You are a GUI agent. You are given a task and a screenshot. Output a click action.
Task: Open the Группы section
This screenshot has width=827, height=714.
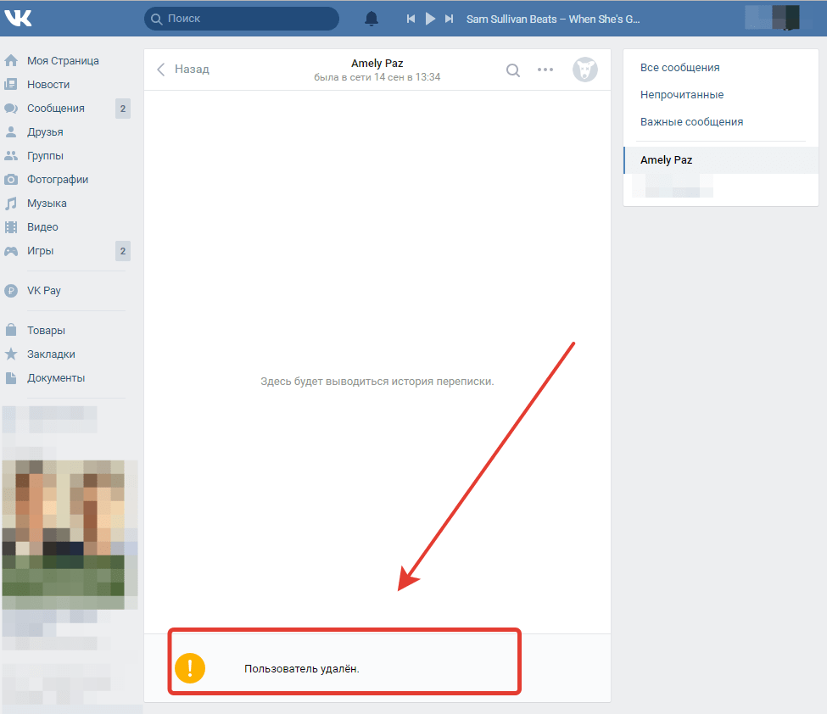click(45, 155)
